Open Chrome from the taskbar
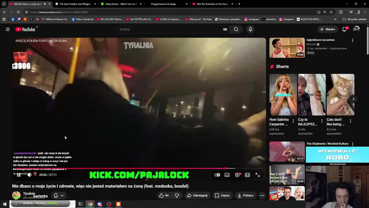Screen dimensions: 369x208 pos(90,204)
